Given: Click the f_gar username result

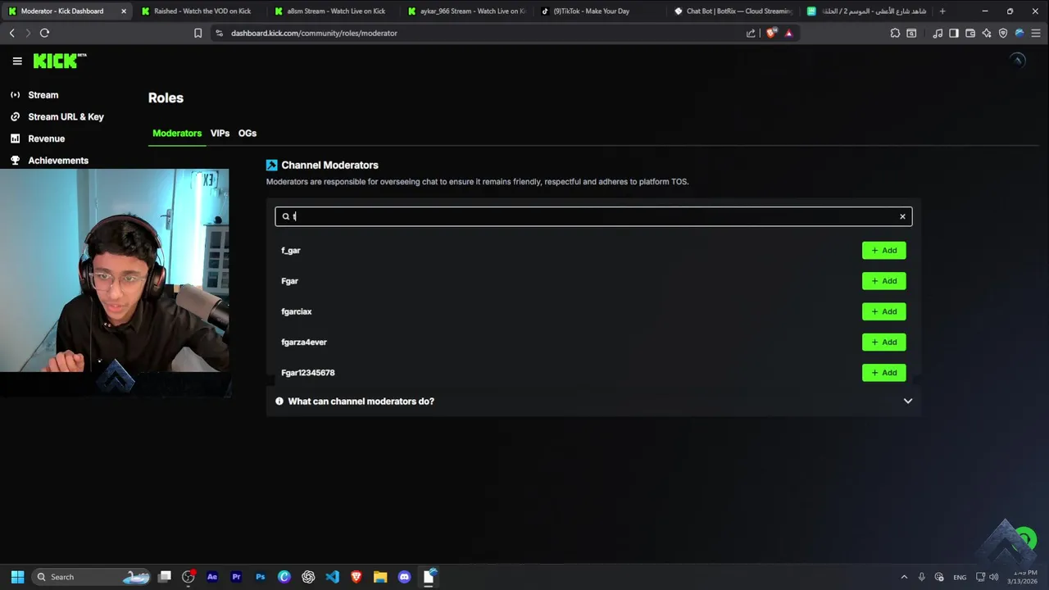Looking at the screenshot, I should (291, 251).
